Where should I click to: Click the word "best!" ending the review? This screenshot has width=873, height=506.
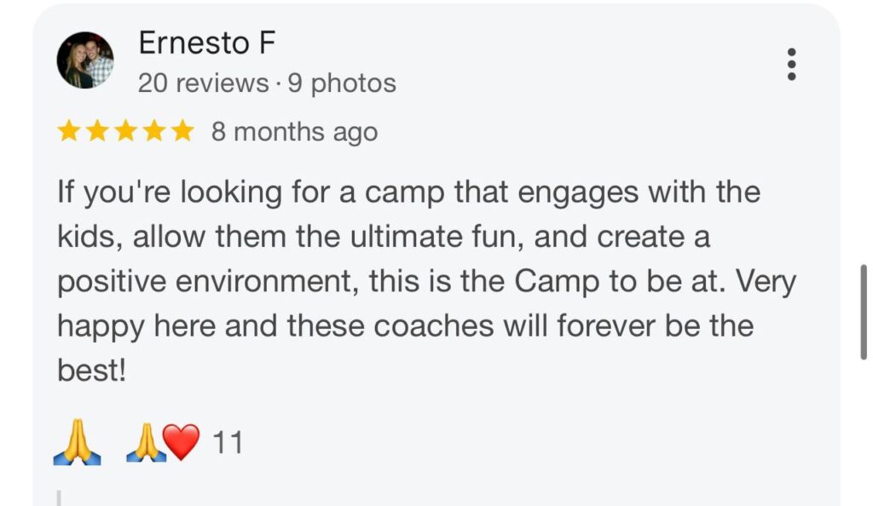[91, 372]
